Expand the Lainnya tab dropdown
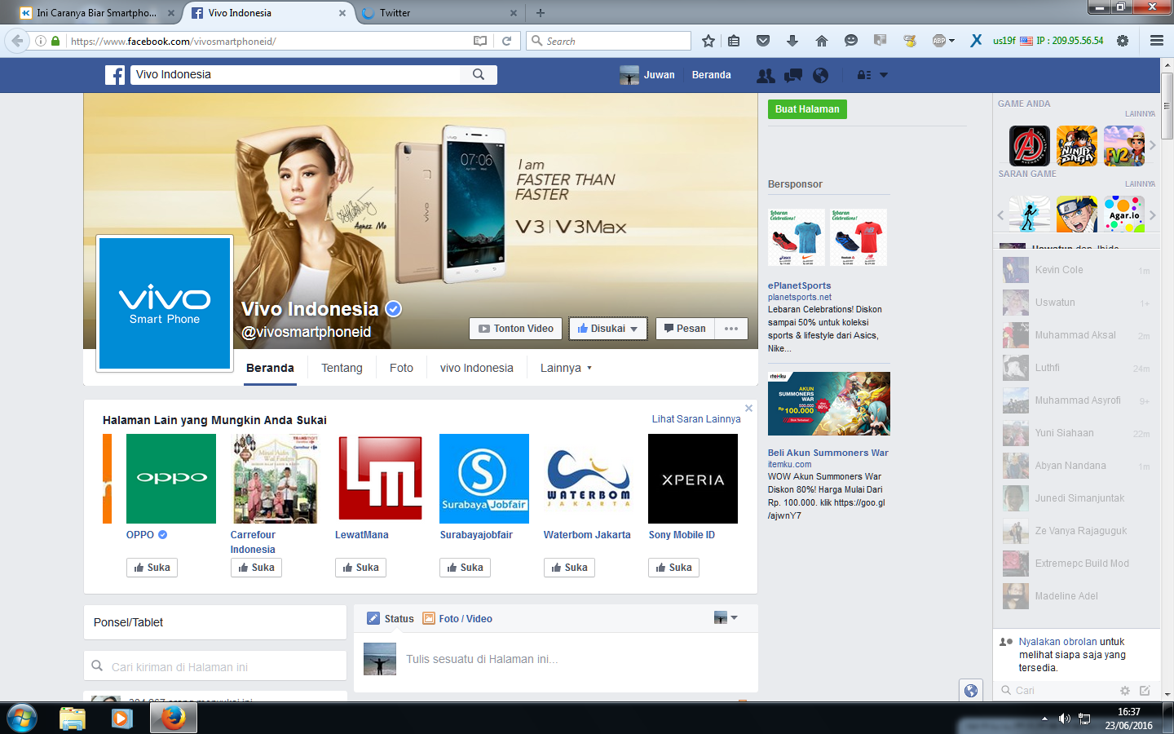 pos(566,368)
